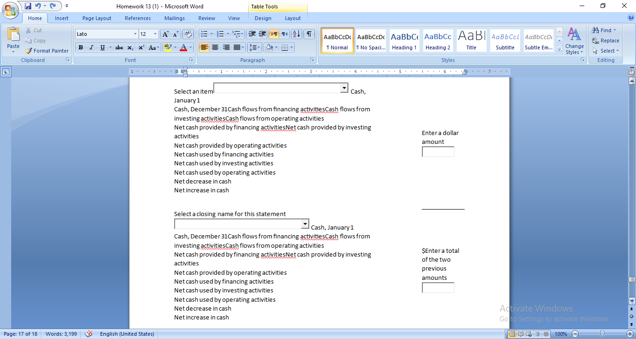
Task: Select the Format Painter tool
Action: (47, 50)
